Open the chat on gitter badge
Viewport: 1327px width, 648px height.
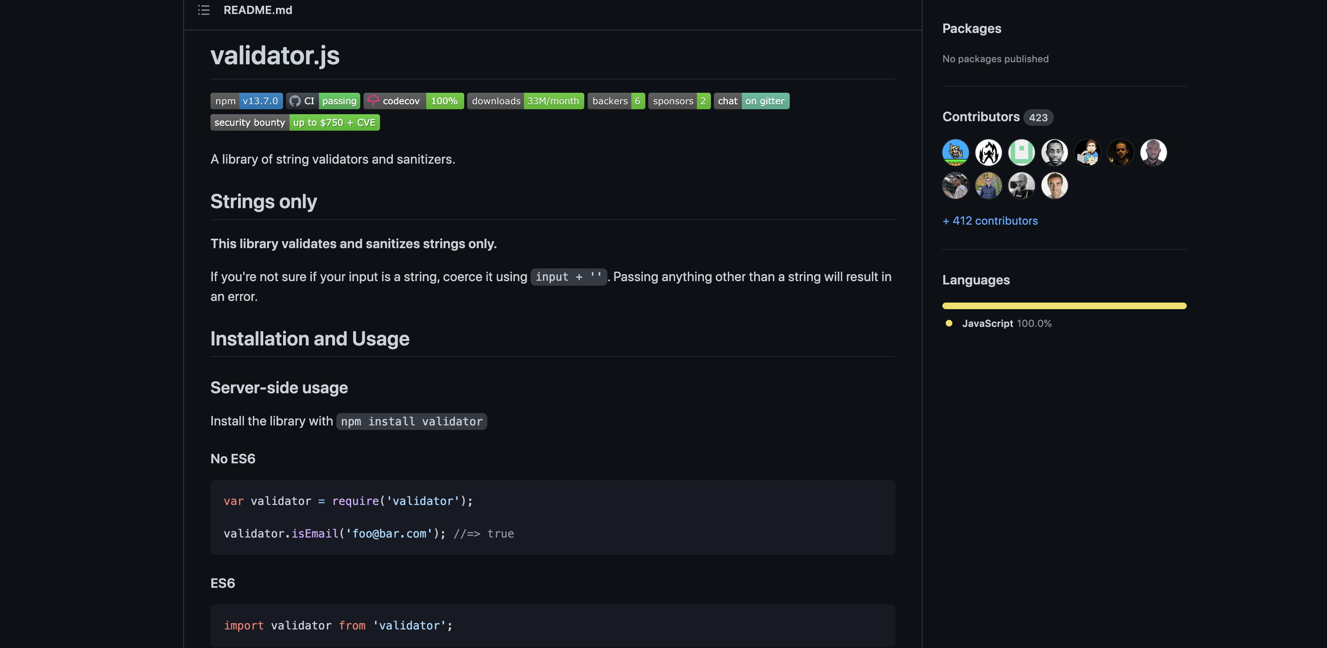751,101
